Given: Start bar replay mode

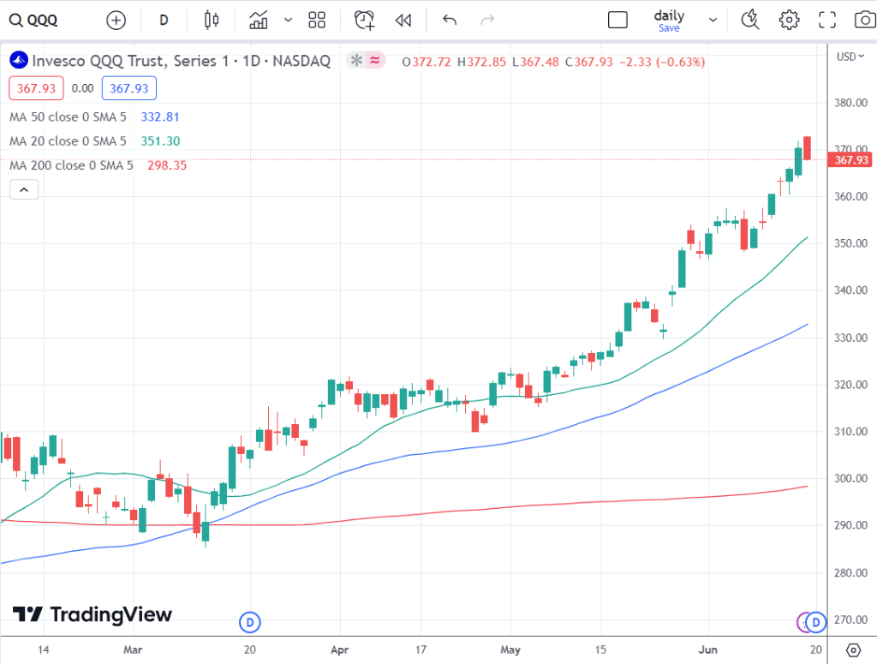Looking at the screenshot, I should point(403,20).
